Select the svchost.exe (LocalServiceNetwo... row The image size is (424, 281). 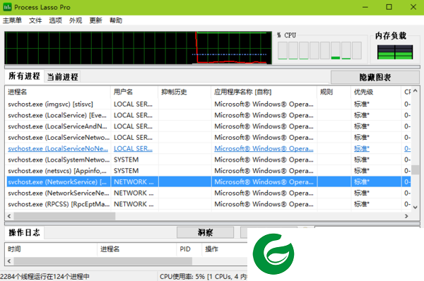[x=208, y=137]
